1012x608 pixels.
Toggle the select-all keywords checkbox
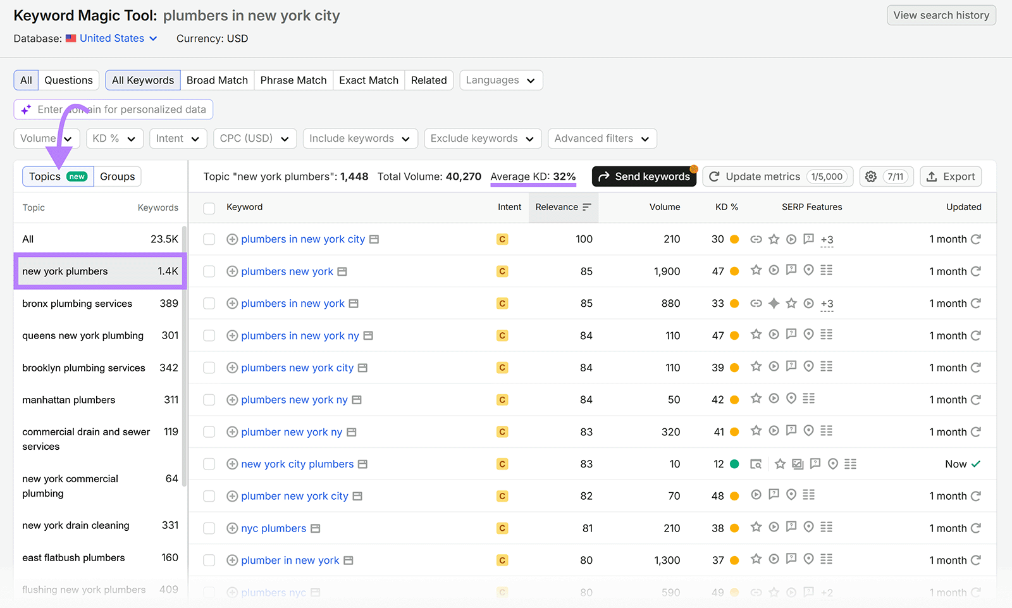pos(209,208)
